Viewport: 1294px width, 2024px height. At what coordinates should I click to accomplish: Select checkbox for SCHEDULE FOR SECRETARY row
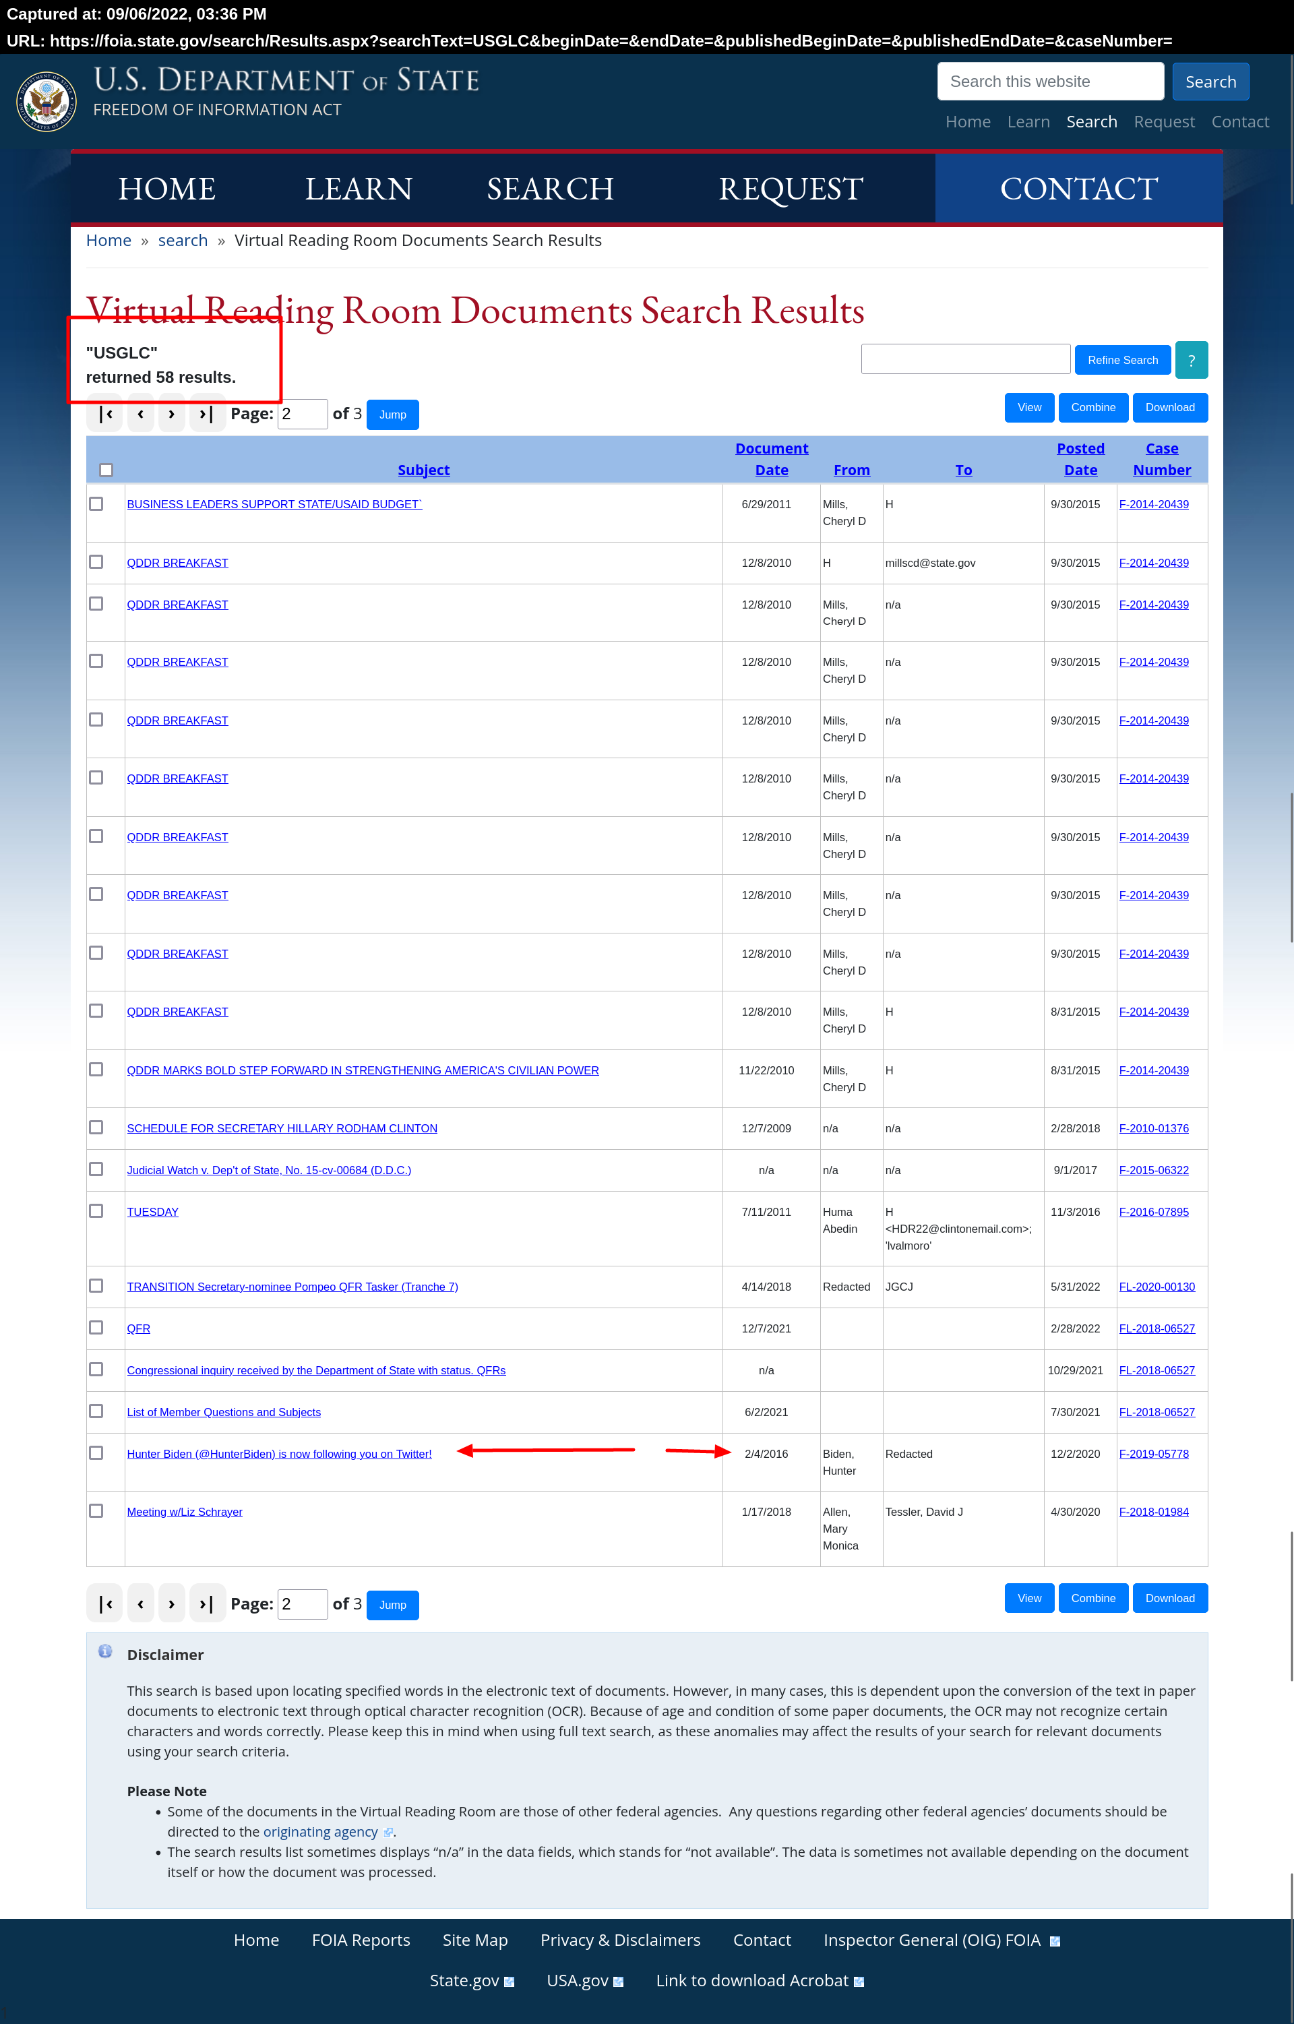(96, 1127)
